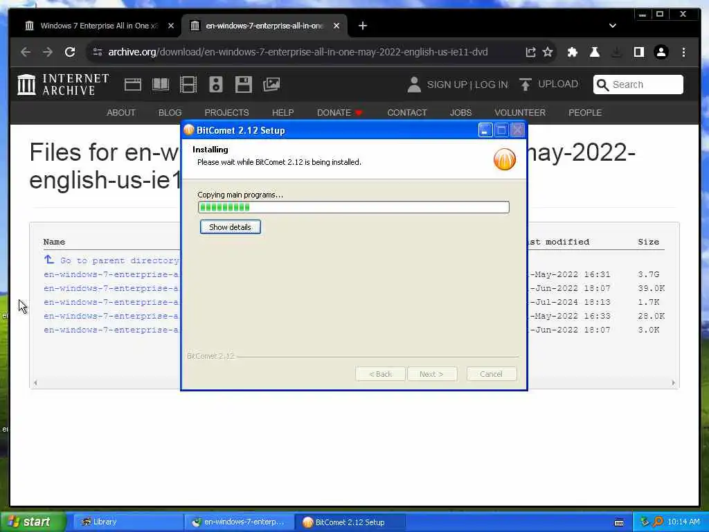The height and width of the screenshot is (532, 709).
Task: Click the browser forward arrow
Action: click(48, 52)
